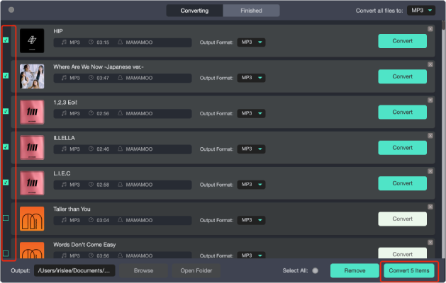Remove Where Are We Now track with X
The width and height of the screenshot is (446, 283).
(430, 64)
